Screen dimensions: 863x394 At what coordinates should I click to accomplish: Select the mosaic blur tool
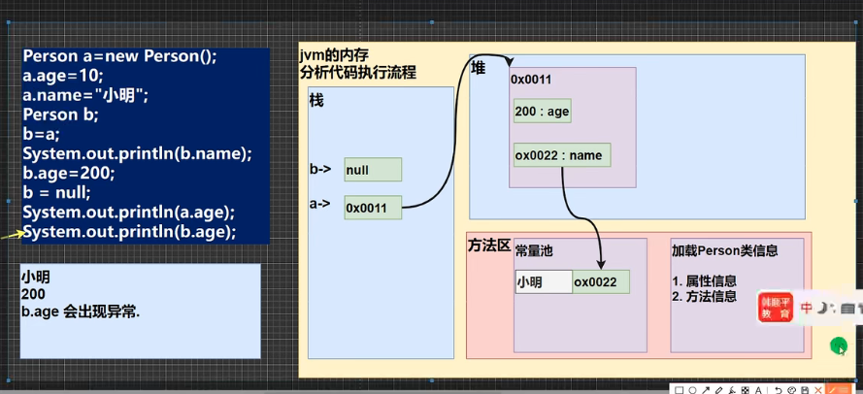point(746,390)
